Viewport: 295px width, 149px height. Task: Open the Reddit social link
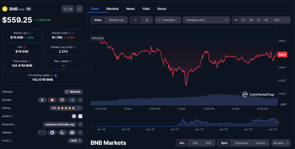52,100
